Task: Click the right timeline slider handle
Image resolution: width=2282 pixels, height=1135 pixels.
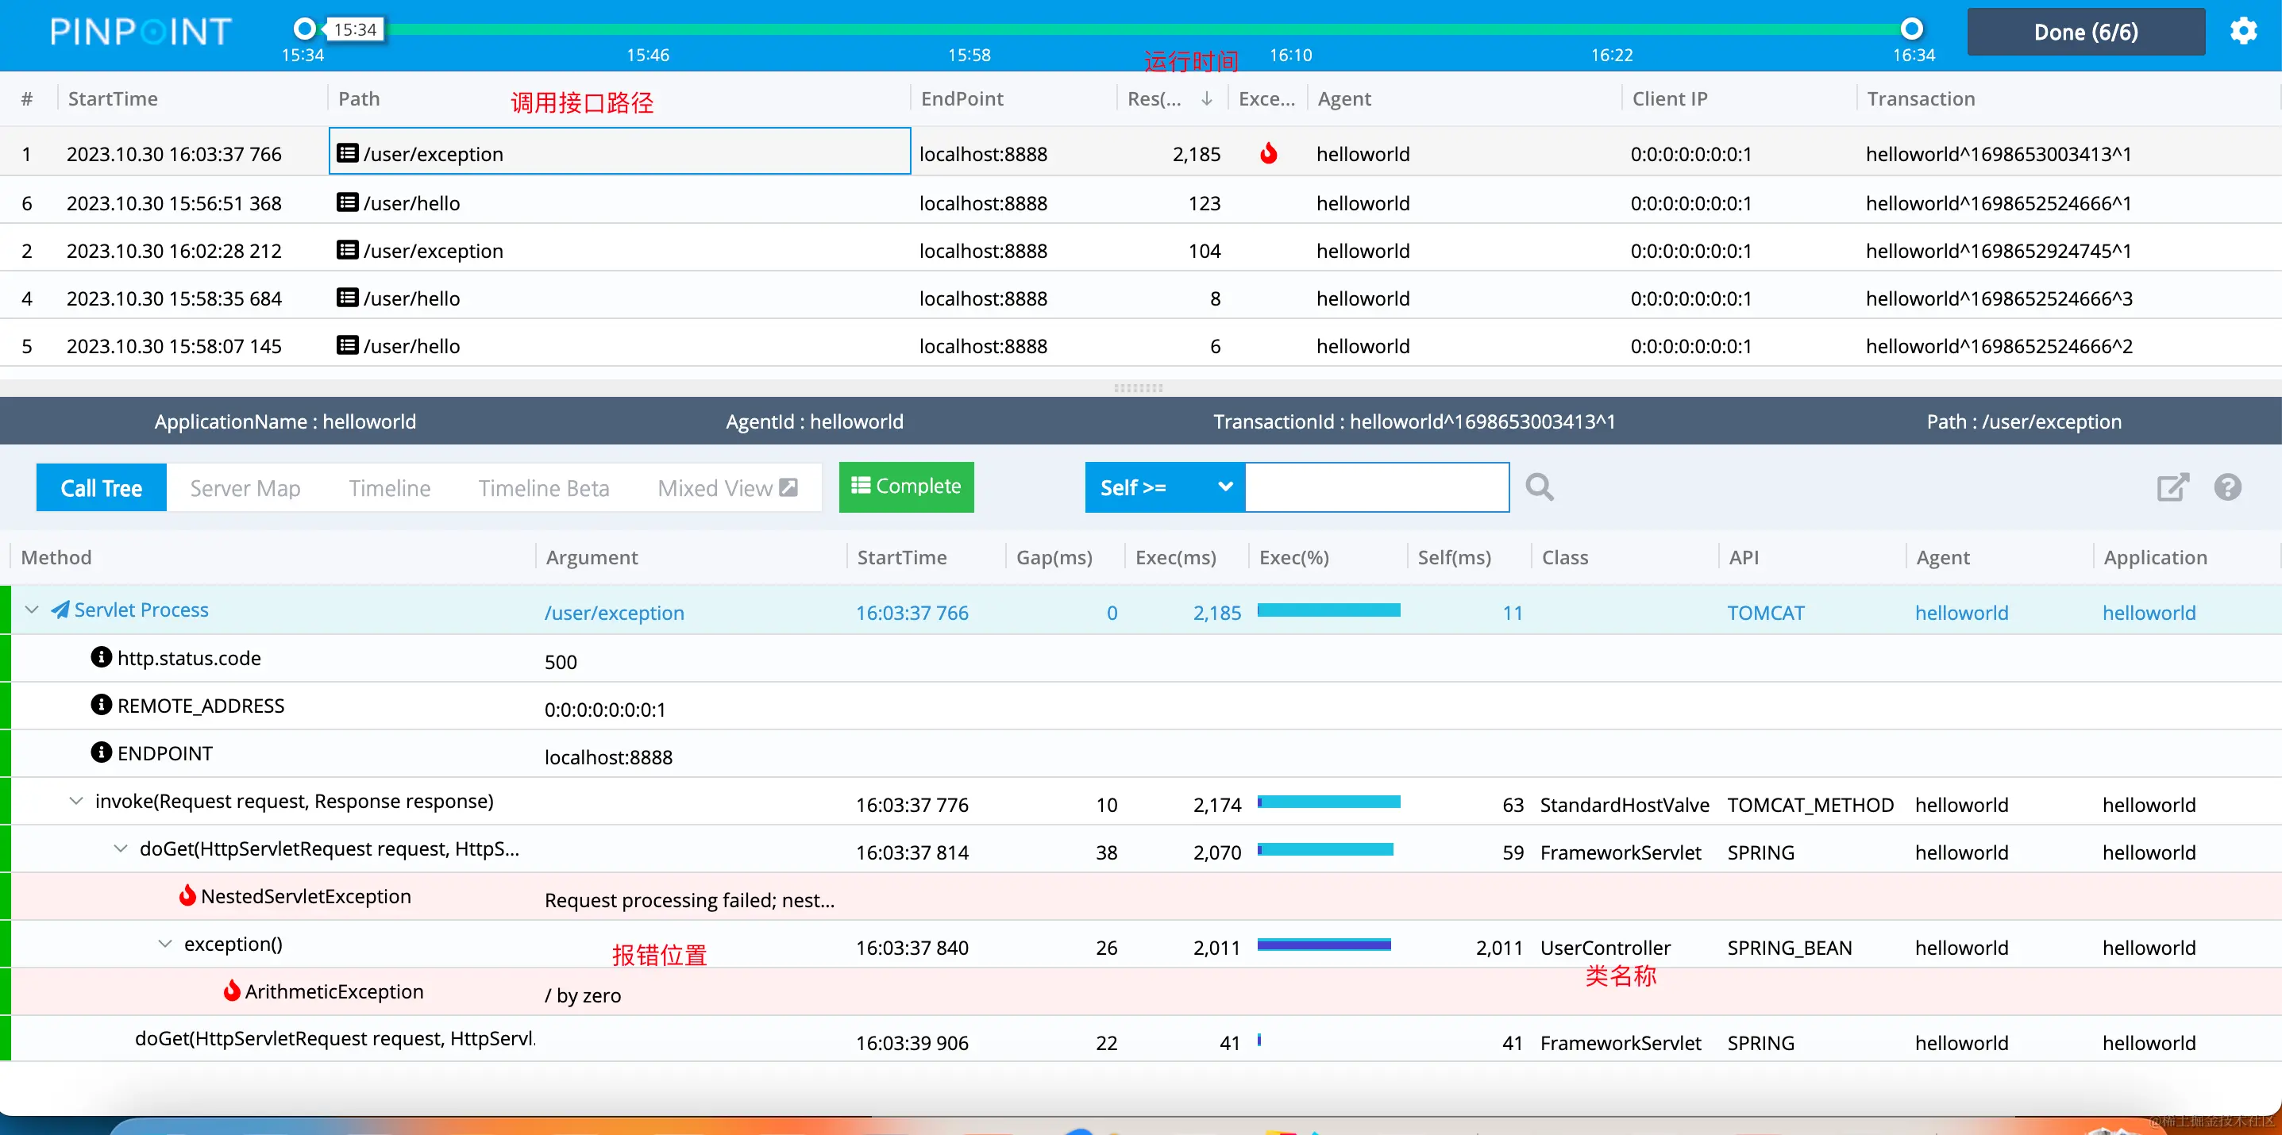Action: pos(1912,29)
